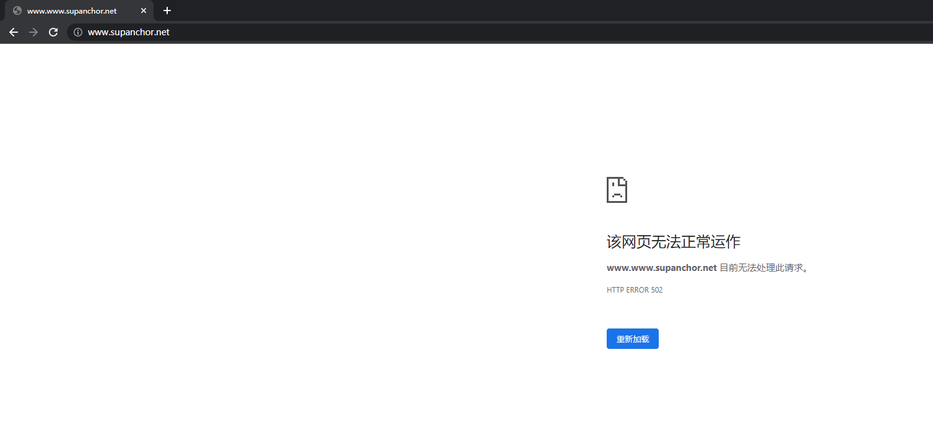Focus the empty address bar area right of URL
The image size is (933, 446).
[495, 32]
